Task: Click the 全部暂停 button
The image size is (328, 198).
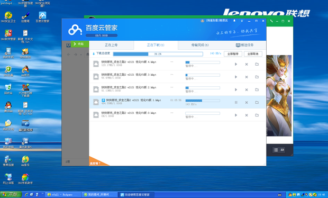Action: click(233, 54)
